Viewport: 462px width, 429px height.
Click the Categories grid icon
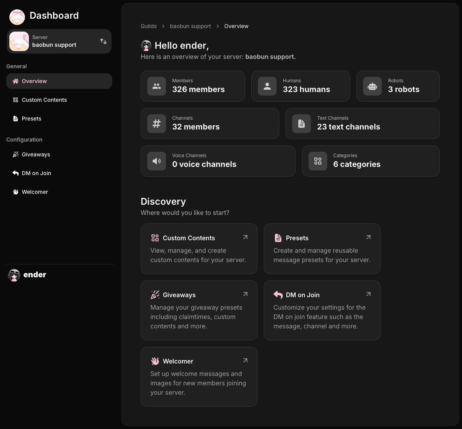[318, 161]
